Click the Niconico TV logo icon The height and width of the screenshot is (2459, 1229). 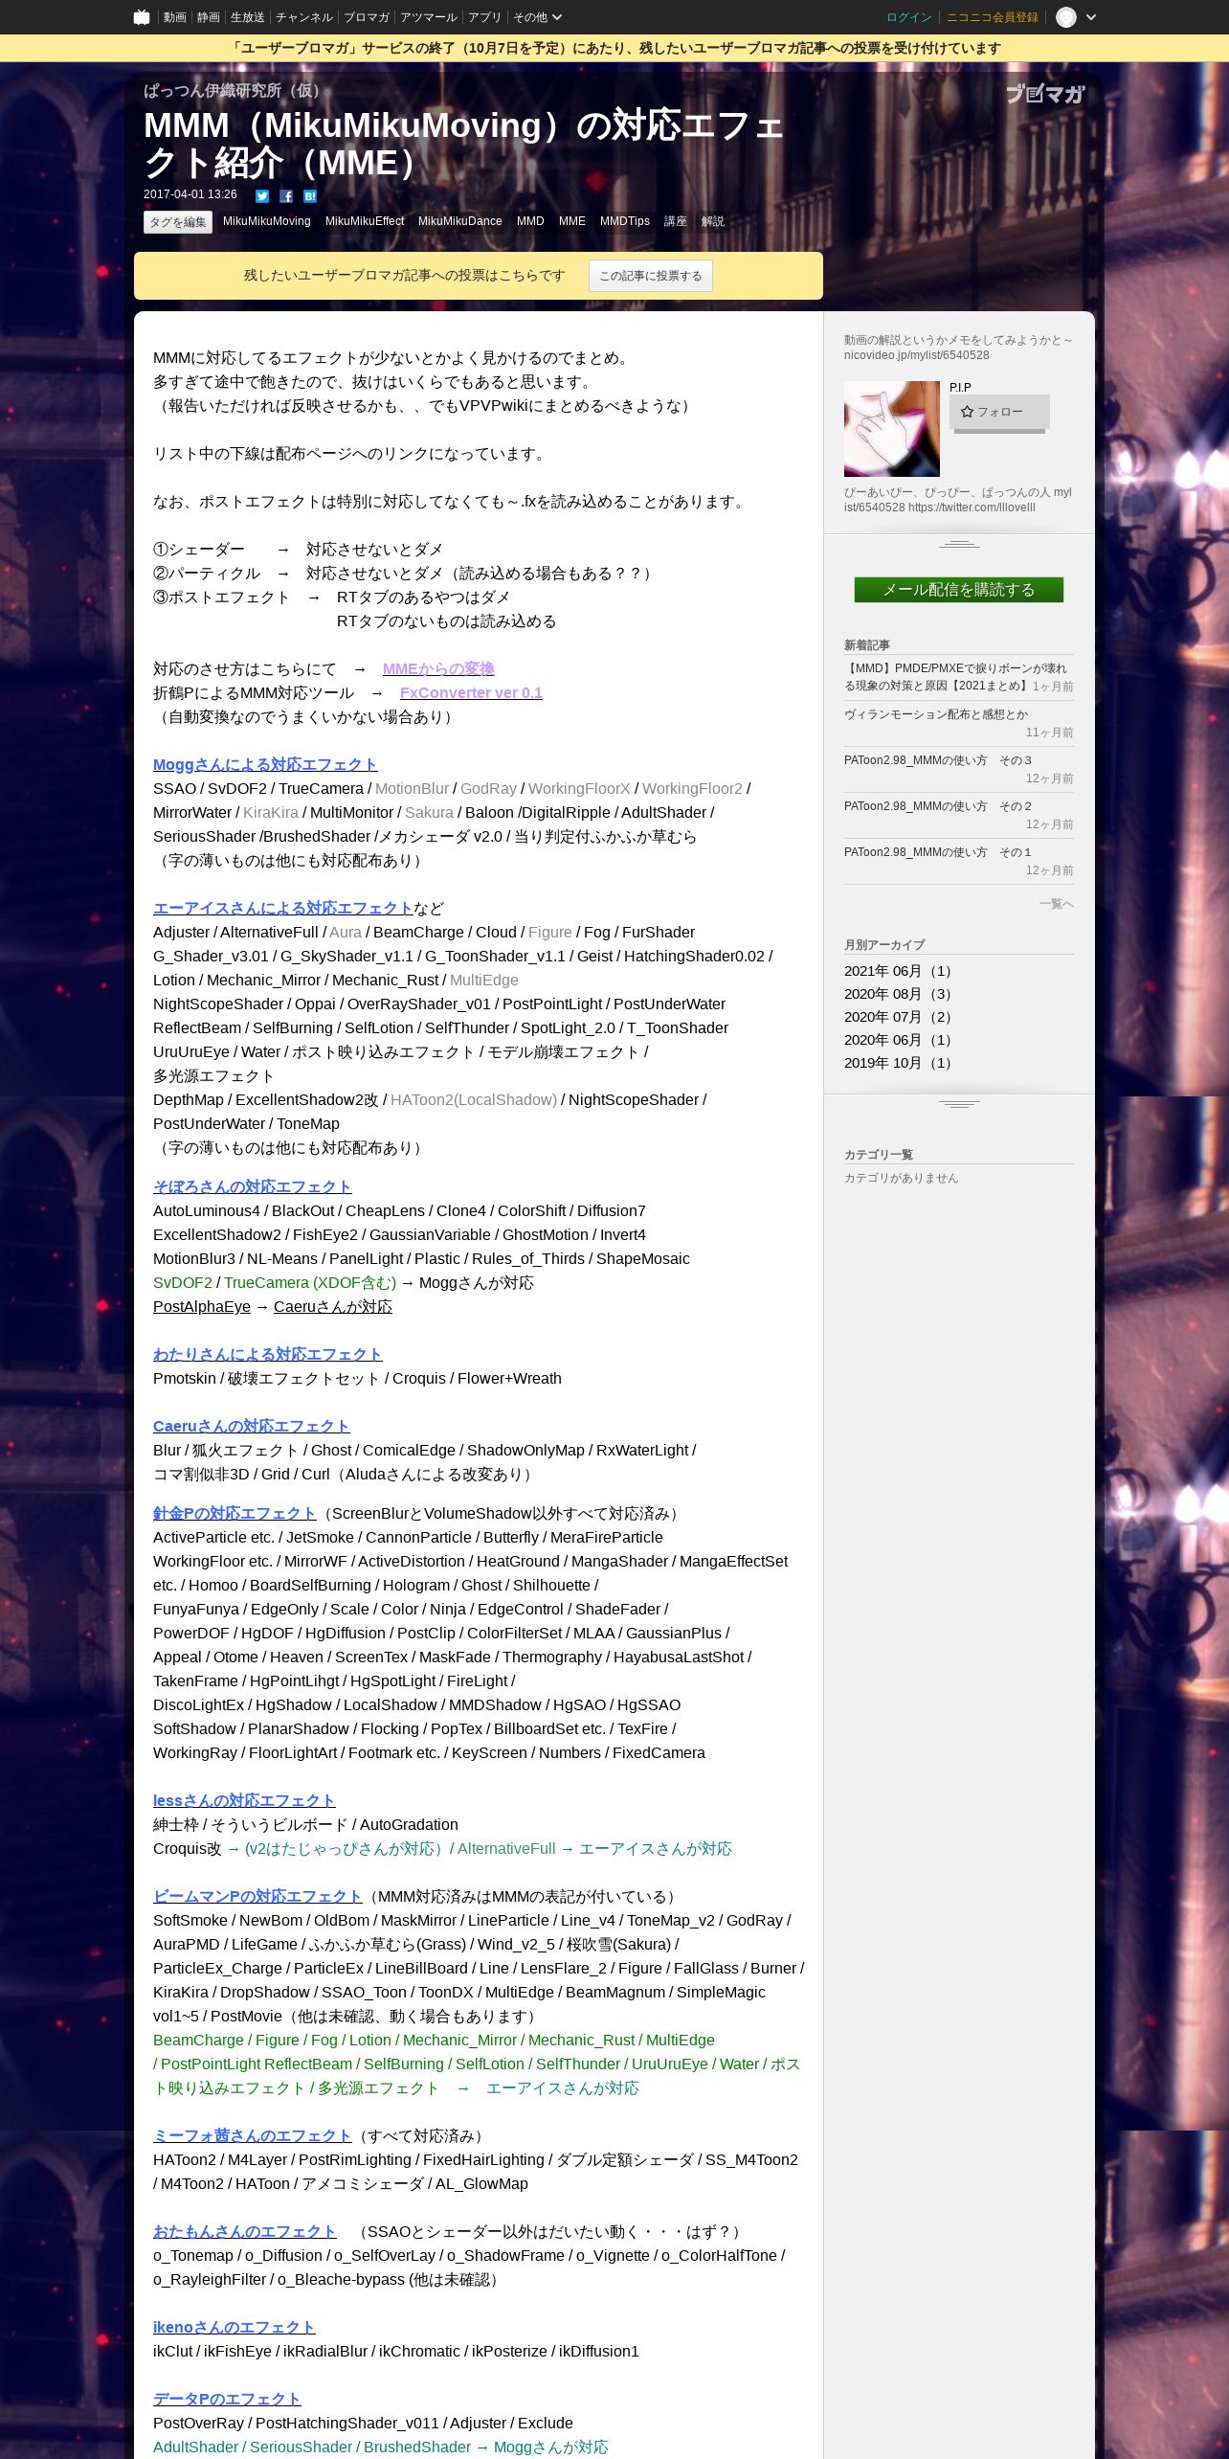tap(142, 17)
